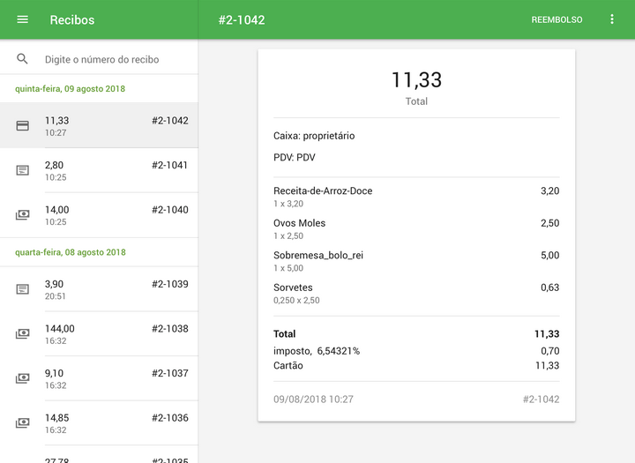
Task: Open the three-dot overflow menu
Action: coord(612,19)
